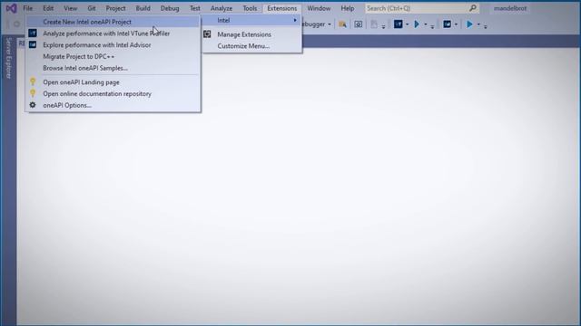Select Browse Intel oneAPI Samples...
This screenshot has width=581, height=326.
click(113, 68)
